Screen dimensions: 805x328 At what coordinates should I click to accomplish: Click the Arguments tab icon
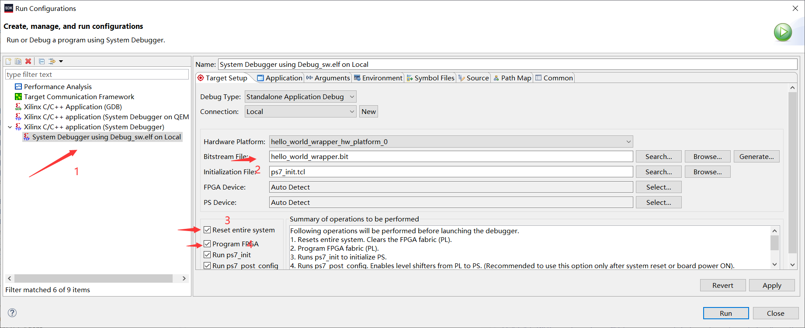[309, 78]
